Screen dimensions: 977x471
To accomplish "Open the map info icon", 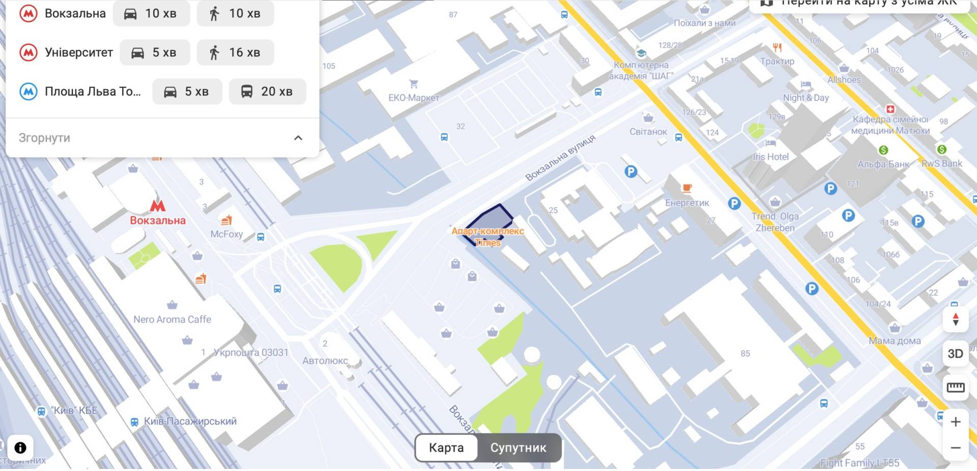I will tap(20, 448).
